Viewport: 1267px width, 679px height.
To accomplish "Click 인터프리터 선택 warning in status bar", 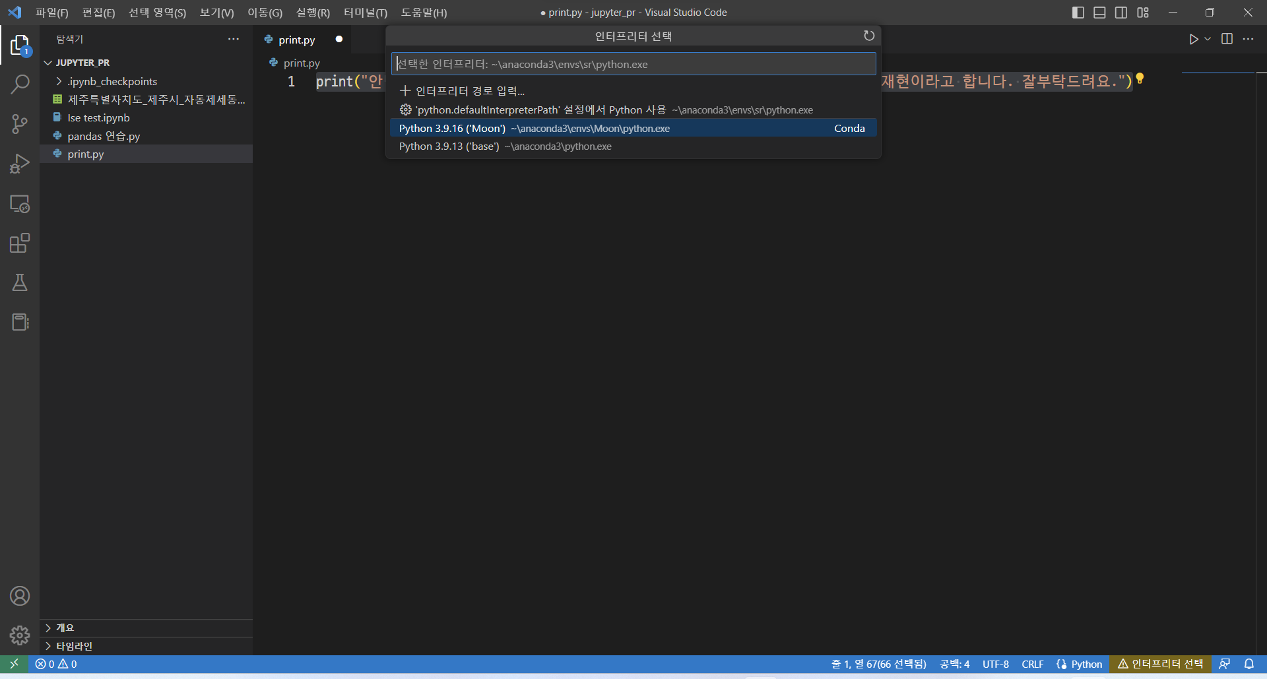I will (x=1160, y=664).
